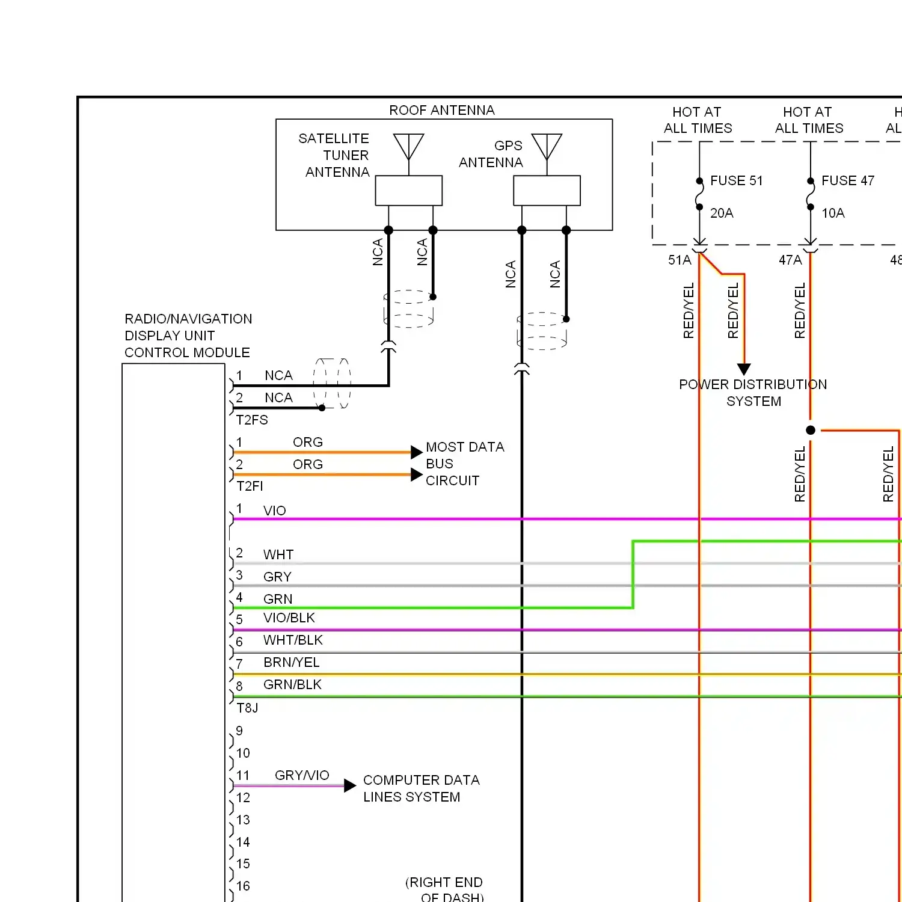Viewport: 902px width, 902px height.
Task: Select the T2FS connector label
Action: tap(252, 420)
